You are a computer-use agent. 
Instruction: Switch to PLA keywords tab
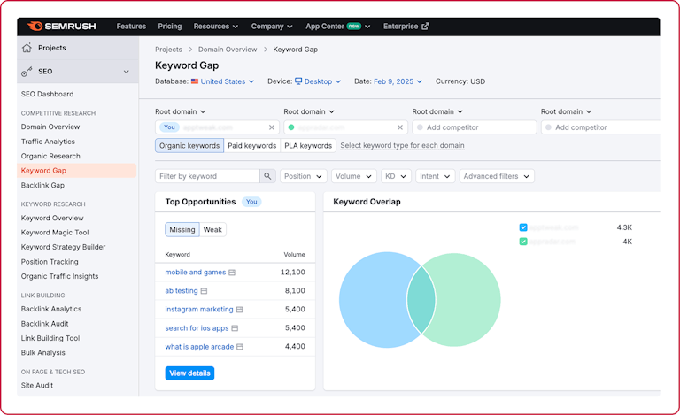tap(308, 145)
